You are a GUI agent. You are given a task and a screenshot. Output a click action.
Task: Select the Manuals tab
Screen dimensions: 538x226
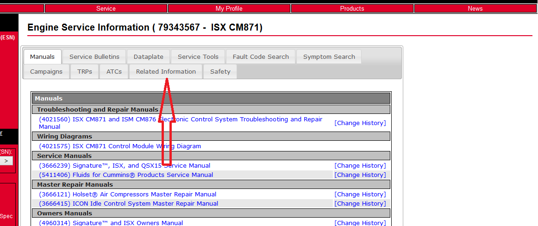[x=43, y=56]
